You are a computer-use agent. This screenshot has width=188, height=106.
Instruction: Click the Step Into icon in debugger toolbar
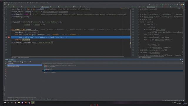[22, 61]
